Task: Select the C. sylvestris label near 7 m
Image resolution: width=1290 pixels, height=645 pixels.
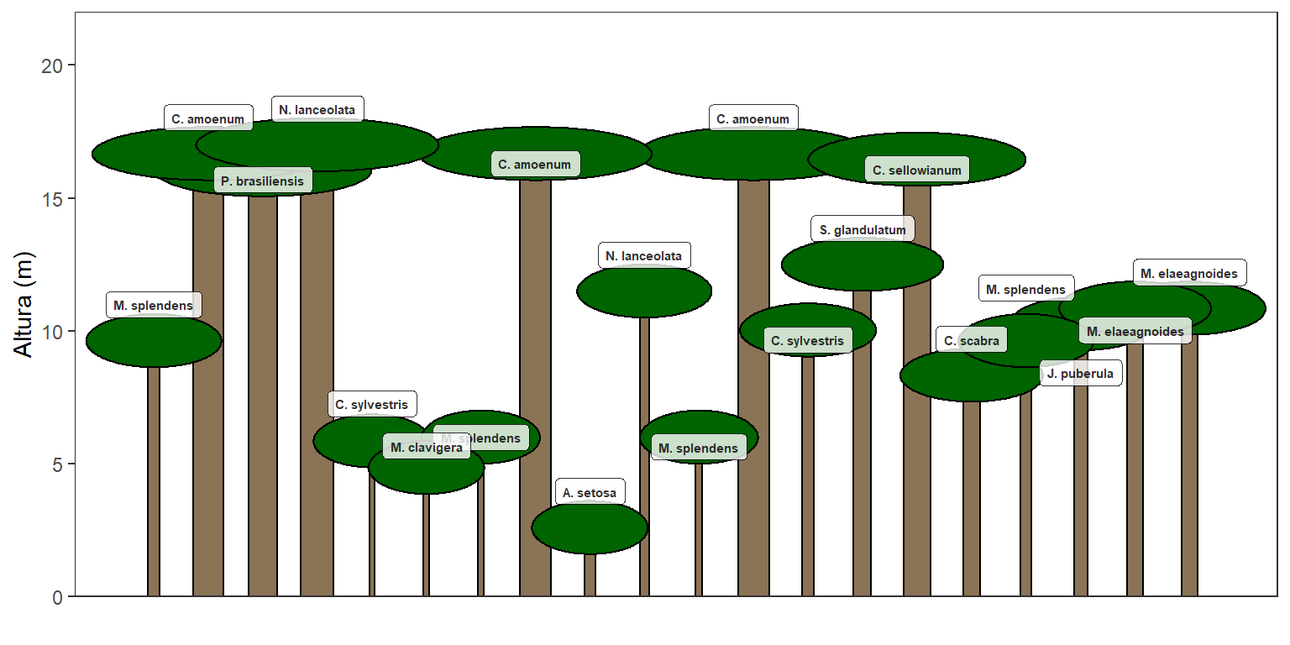Action: click(x=371, y=405)
